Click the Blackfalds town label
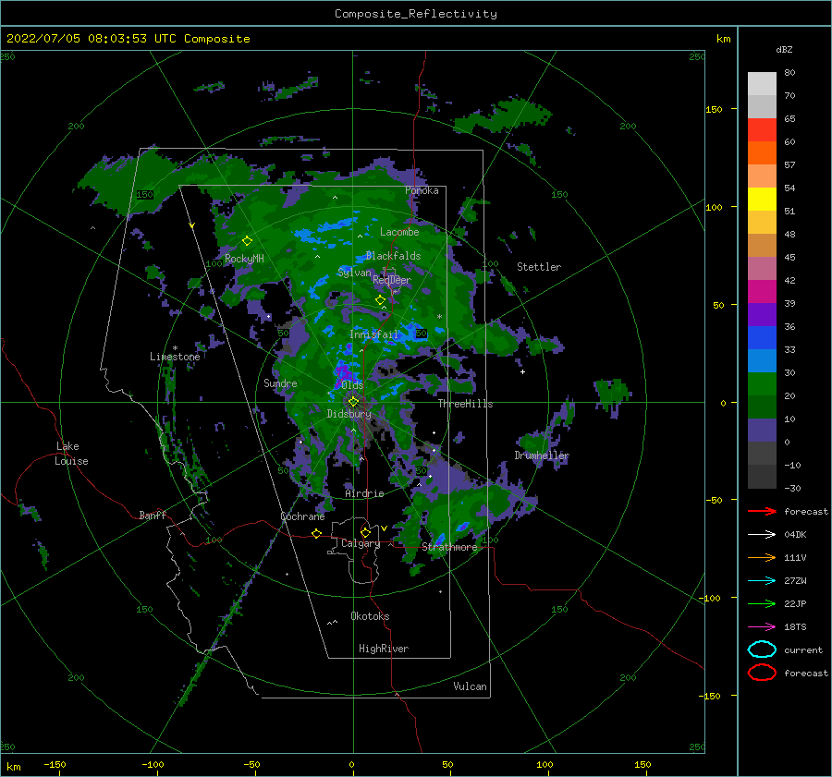The width and height of the screenshot is (832, 777). click(x=393, y=256)
